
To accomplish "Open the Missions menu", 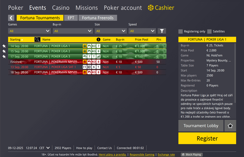I will (x=87, y=8).
